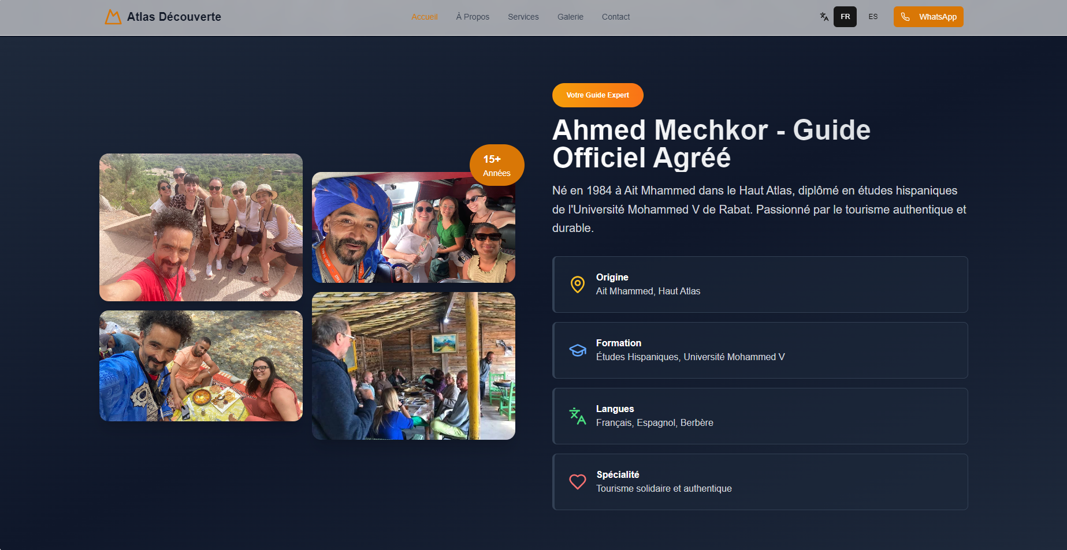Go to the Accueil nav item
Viewport: 1067px width, 550px height.
[x=424, y=17]
